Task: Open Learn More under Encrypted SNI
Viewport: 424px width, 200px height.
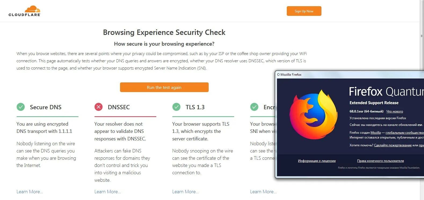Action: click(263, 192)
